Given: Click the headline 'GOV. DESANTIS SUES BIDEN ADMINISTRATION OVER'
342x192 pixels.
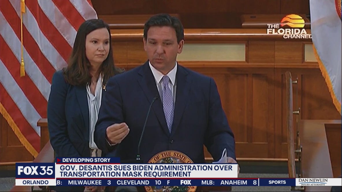Looking at the screenshot, I should (146, 168).
